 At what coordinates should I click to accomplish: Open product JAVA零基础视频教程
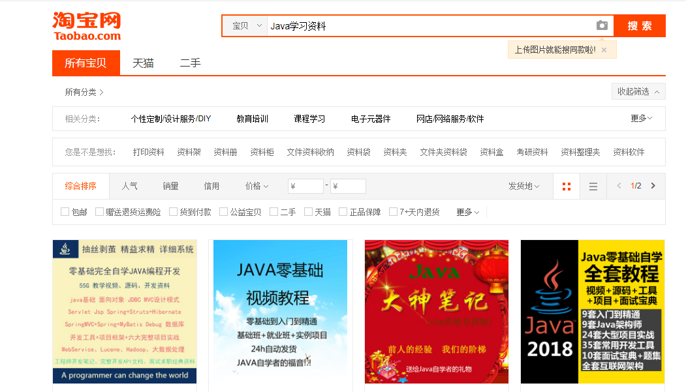pyautogui.click(x=281, y=312)
